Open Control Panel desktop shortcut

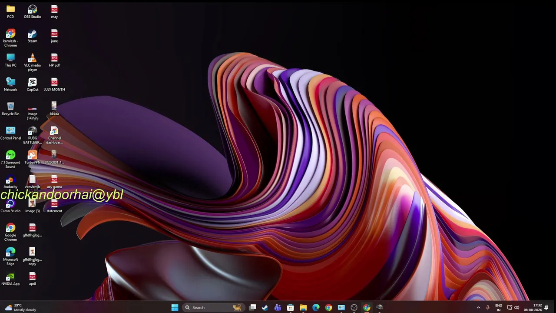point(10,133)
